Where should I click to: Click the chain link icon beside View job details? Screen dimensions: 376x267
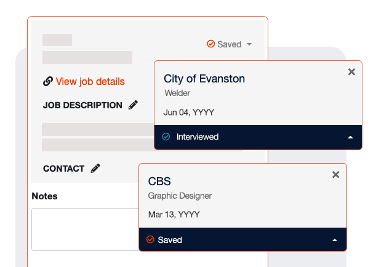[x=47, y=81]
